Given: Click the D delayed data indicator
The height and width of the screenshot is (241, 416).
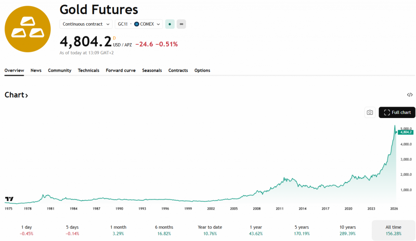Looking at the screenshot, I should [x=114, y=38].
